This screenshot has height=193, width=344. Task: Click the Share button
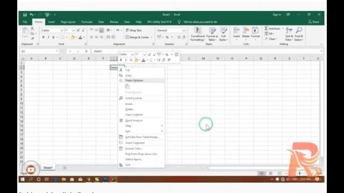(x=314, y=22)
